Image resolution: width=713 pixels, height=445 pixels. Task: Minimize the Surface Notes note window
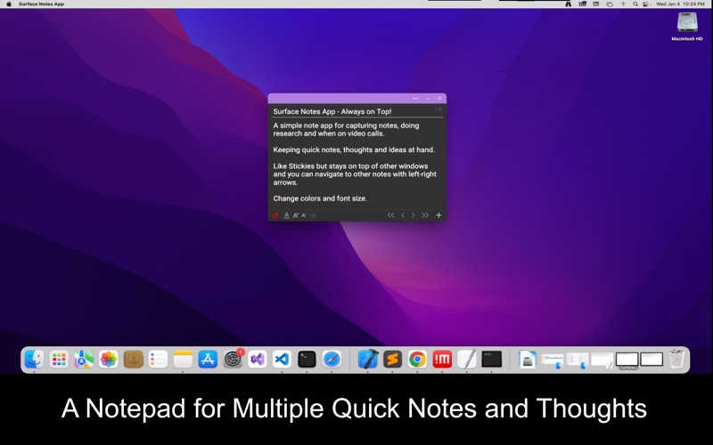click(x=428, y=99)
